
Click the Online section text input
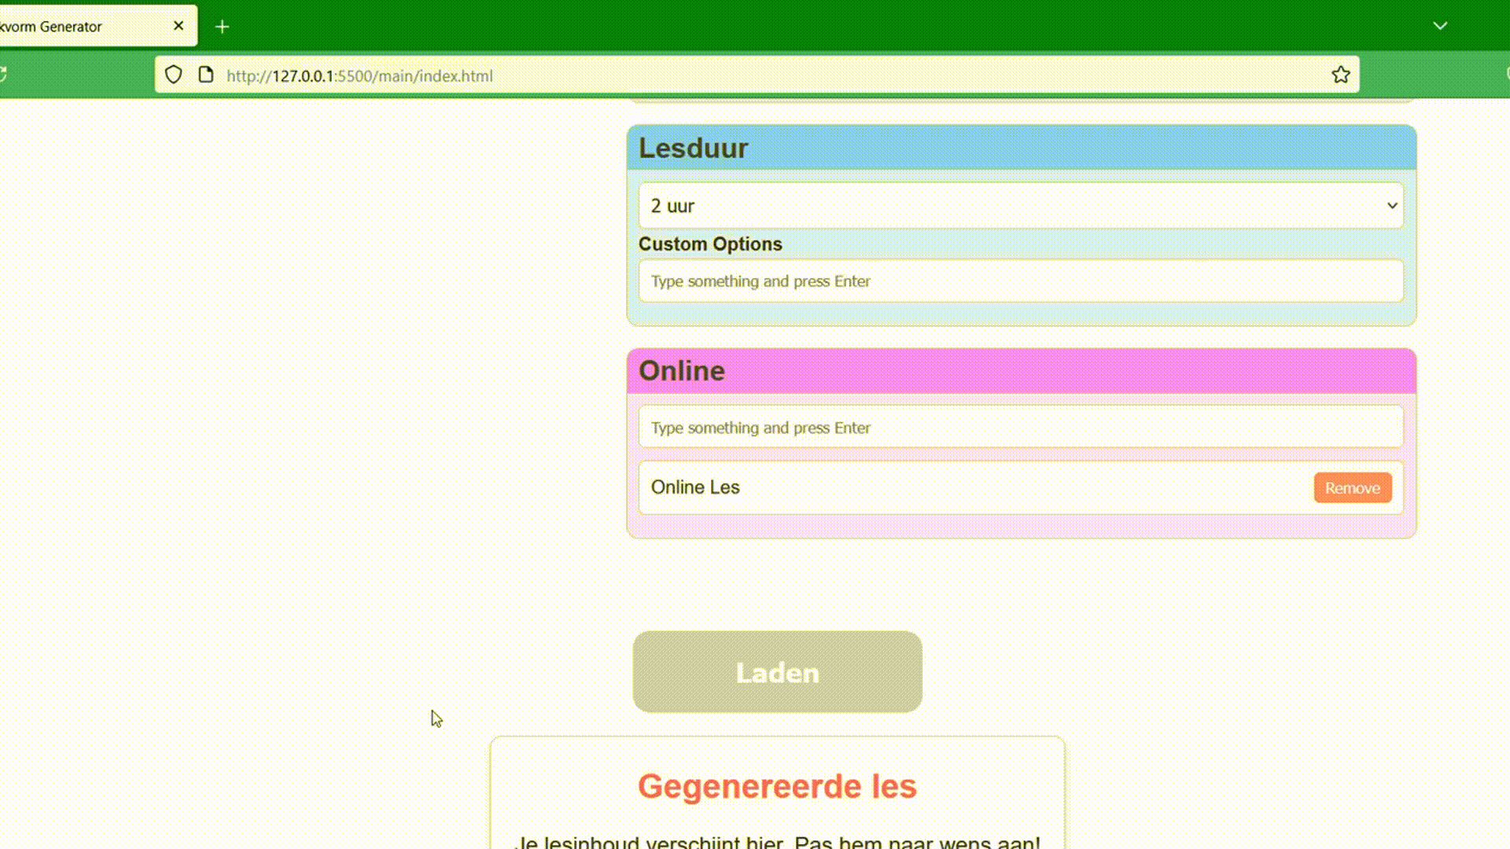tap(1021, 428)
